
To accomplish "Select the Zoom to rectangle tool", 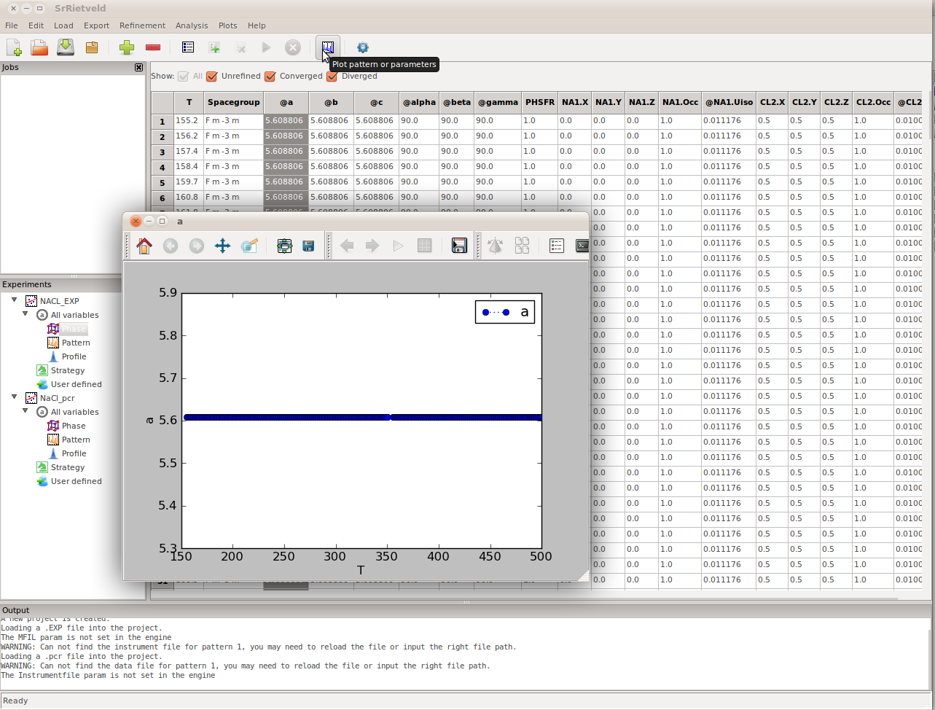I will coord(249,246).
